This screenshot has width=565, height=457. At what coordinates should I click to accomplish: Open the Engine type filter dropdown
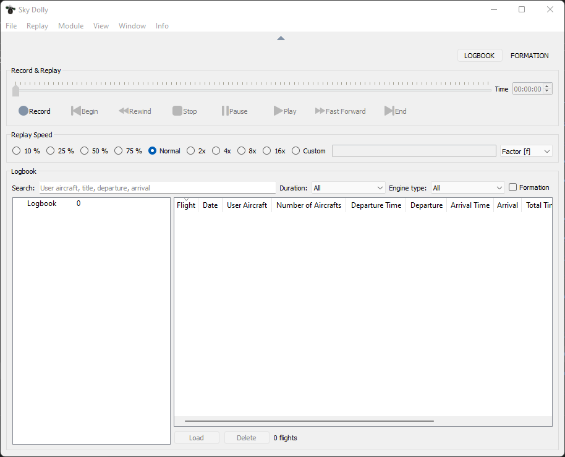click(x=468, y=188)
